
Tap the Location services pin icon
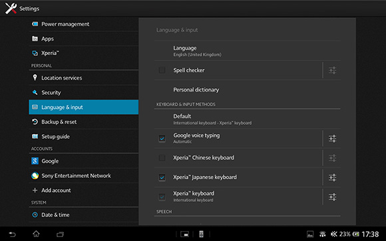(x=35, y=78)
